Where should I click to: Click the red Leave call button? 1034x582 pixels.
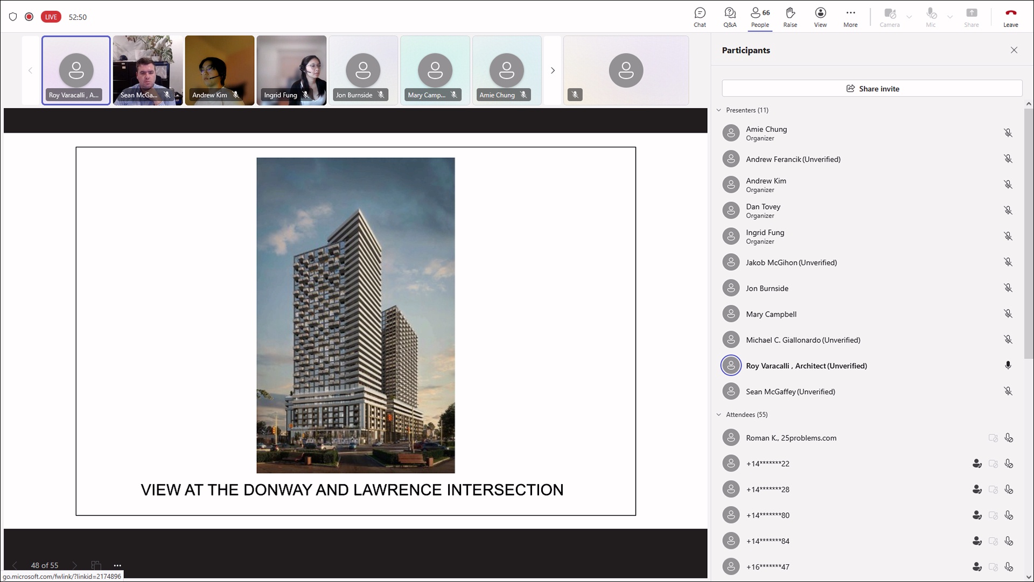[x=1010, y=17]
